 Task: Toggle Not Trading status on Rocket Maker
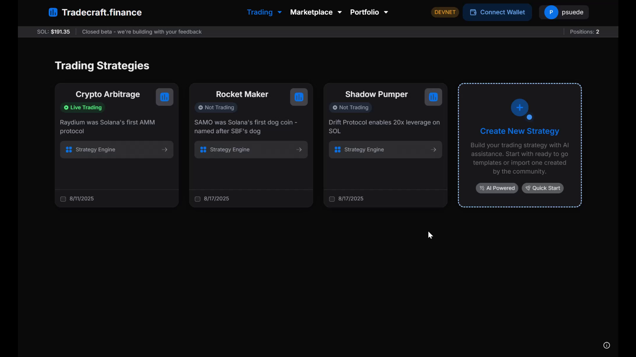(216, 108)
